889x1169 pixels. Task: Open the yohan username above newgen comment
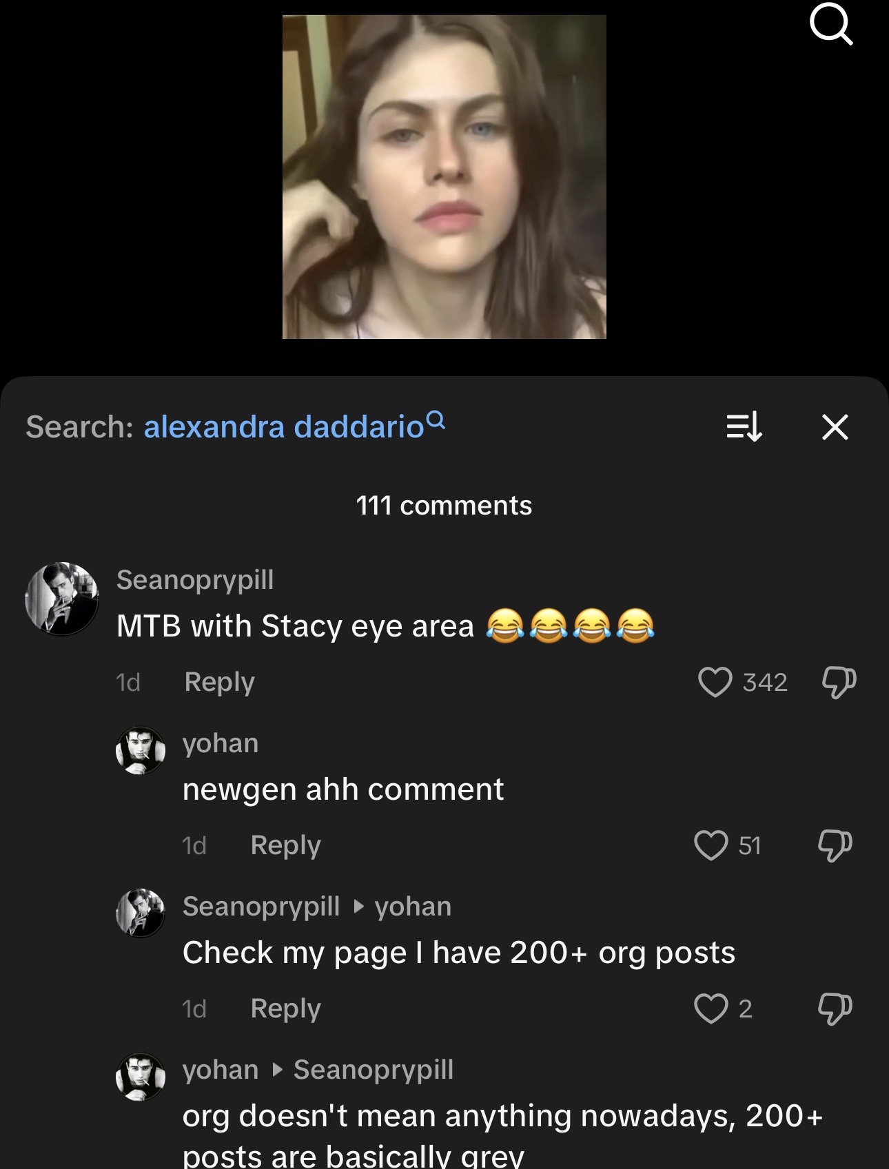click(x=221, y=743)
